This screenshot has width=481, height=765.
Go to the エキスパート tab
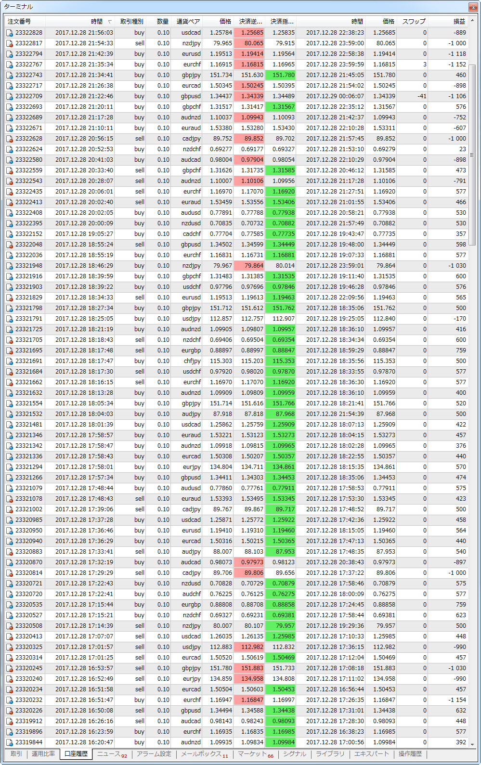(371, 754)
